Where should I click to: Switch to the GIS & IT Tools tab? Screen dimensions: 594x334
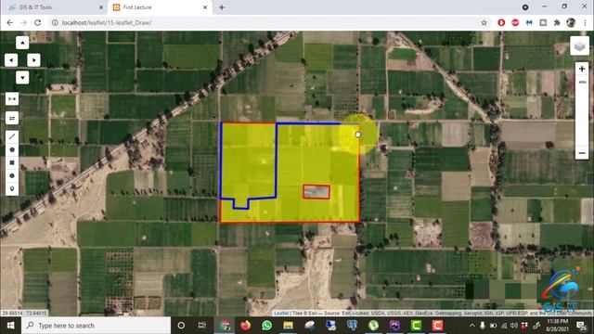tap(54, 7)
